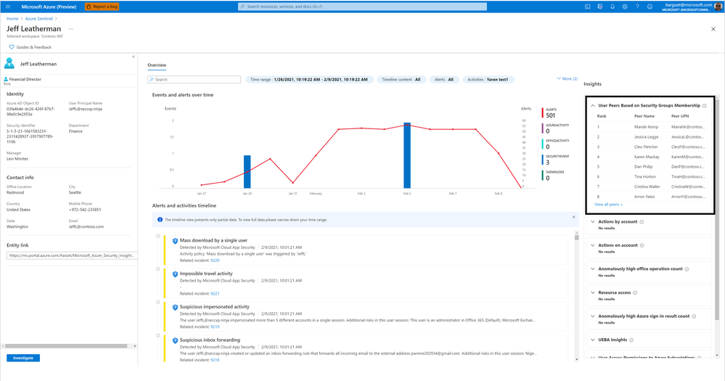Open the Azure portal hamburger menu

pos(8,7)
